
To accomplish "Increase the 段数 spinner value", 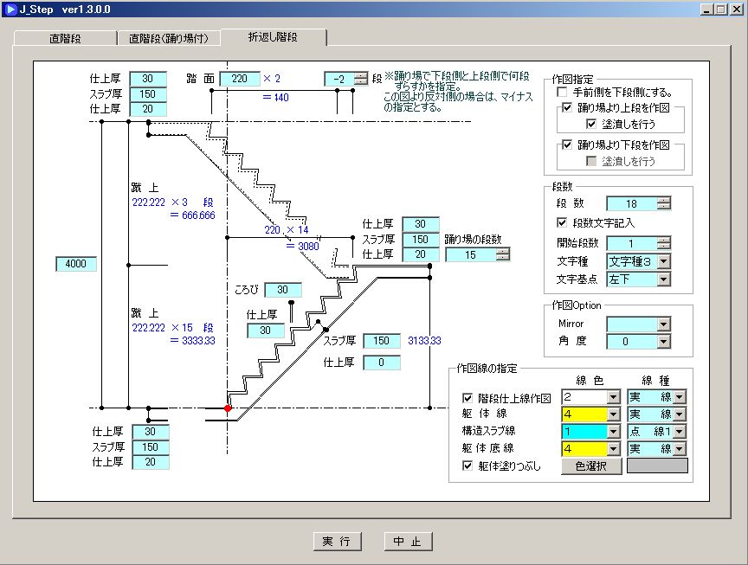I will 664,200.
